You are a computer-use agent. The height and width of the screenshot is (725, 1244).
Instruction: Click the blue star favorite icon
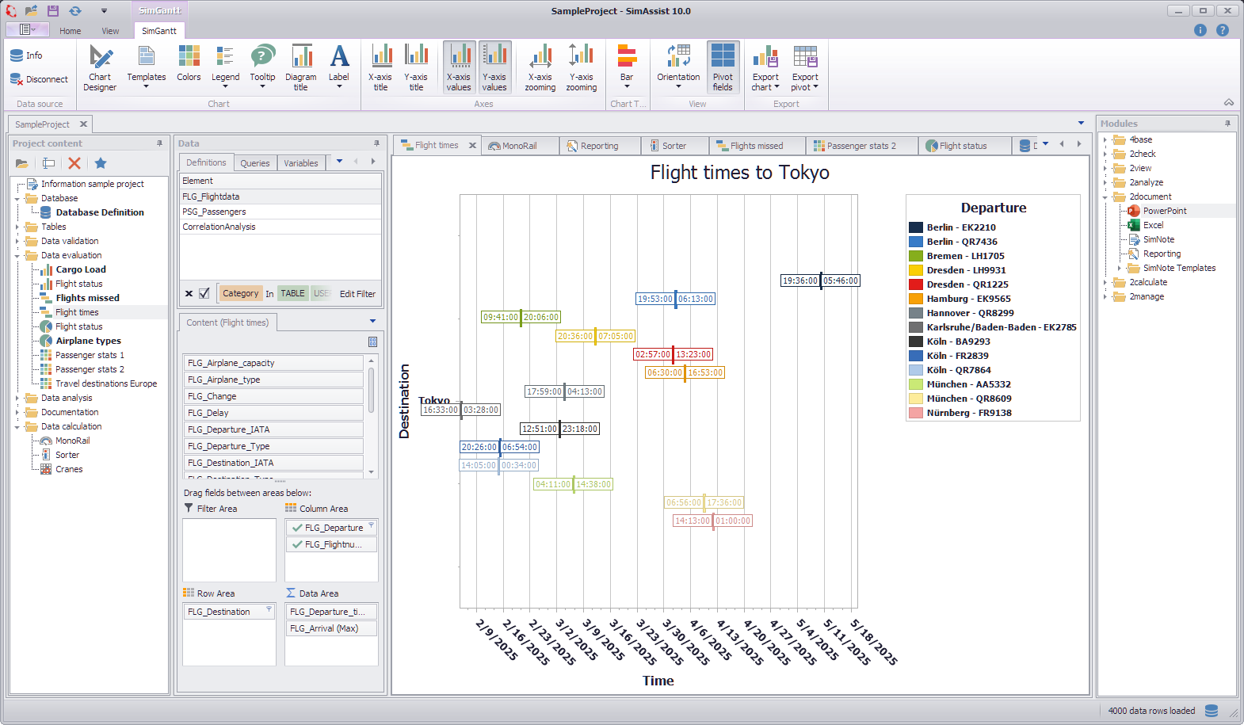coord(101,163)
